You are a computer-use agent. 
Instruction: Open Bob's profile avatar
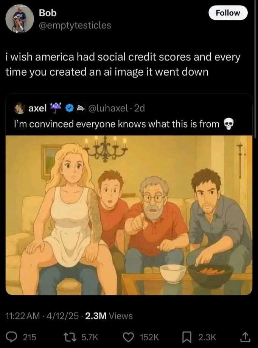point(20,19)
